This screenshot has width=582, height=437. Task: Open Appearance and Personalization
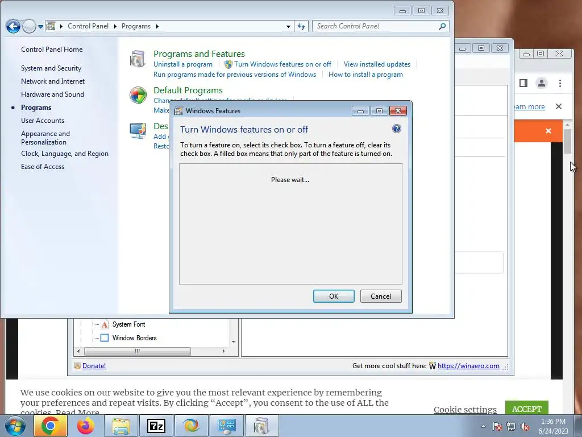[45, 138]
